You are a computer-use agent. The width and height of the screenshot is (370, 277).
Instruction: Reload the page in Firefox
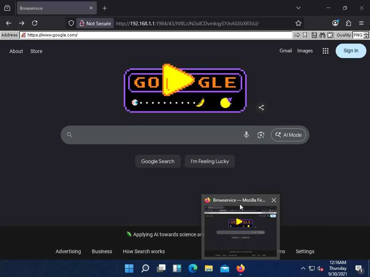click(35, 23)
